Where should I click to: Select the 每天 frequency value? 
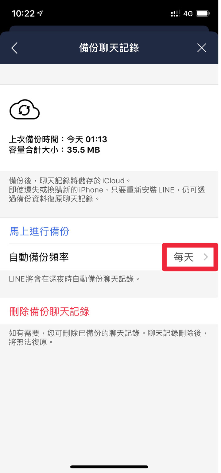click(184, 257)
